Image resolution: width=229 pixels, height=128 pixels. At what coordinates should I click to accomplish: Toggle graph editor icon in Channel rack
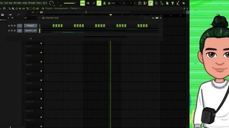coord(153,18)
